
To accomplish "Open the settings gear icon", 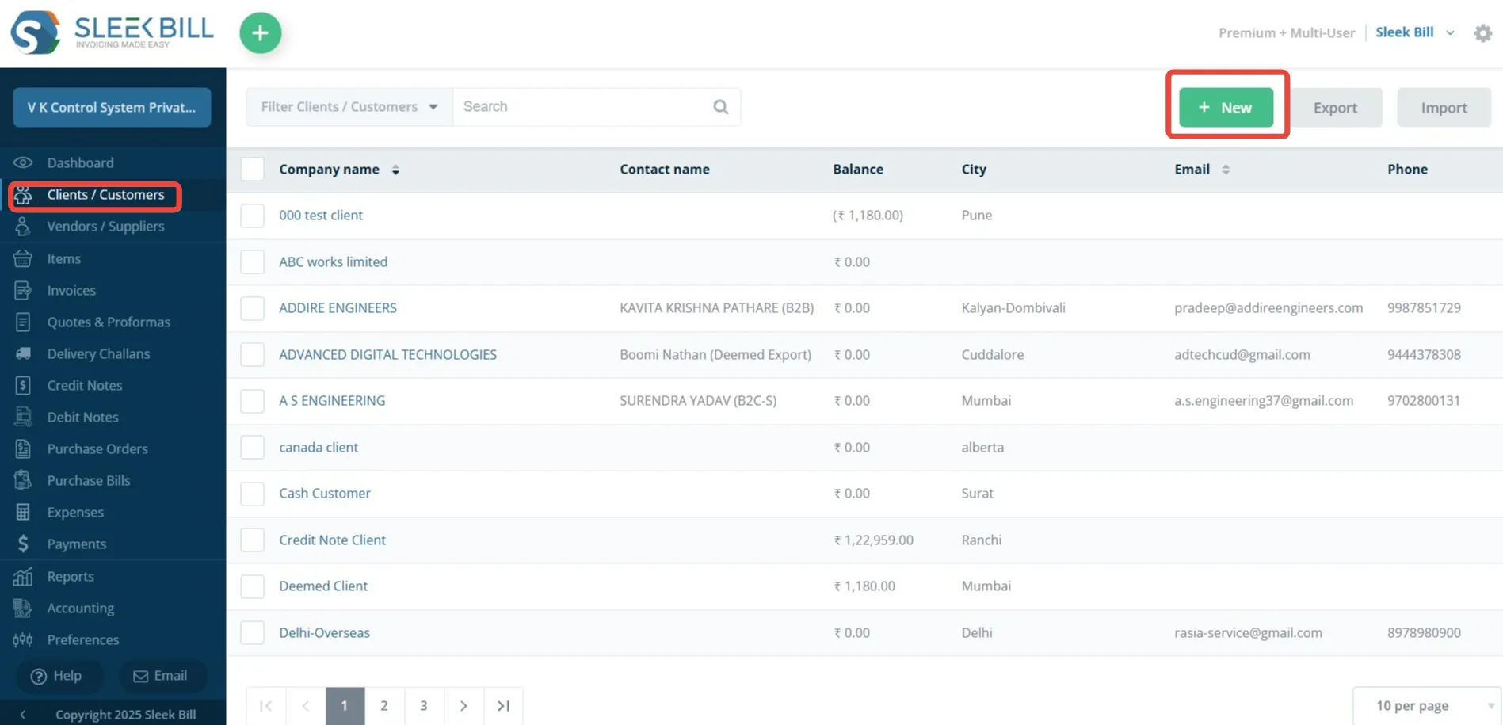I will point(1482,33).
